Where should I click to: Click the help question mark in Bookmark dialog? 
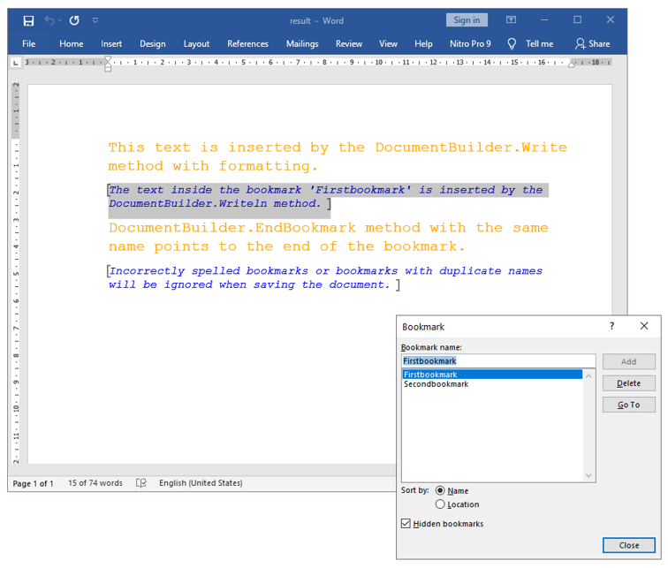(611, 326)
